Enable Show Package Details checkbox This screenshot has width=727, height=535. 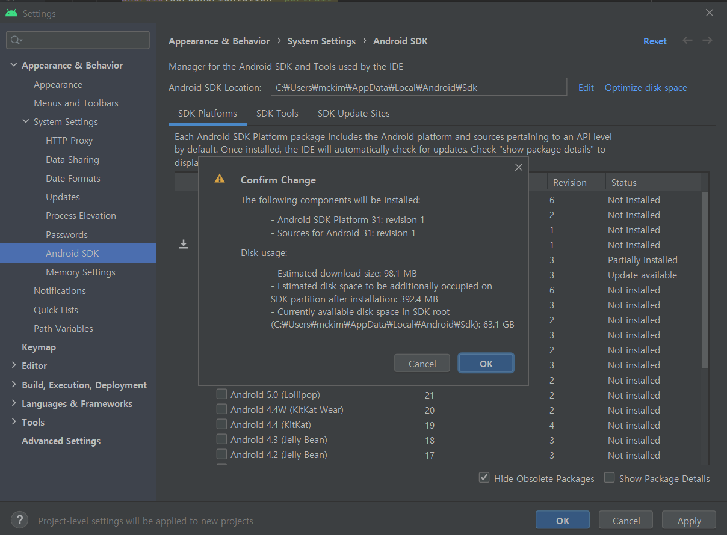click(x=610, y=478)
